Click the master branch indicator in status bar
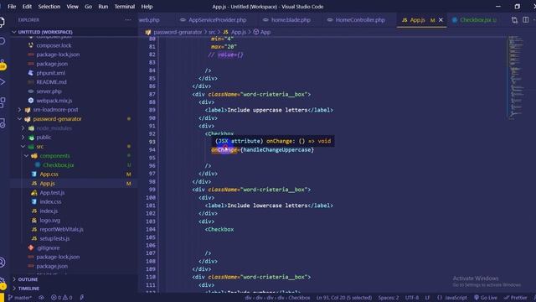Screen dimensions: 536x302 pyautogui.click(x=19, y=298)
